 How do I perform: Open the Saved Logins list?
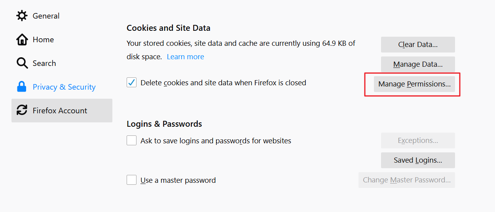[x=418, y=160]
